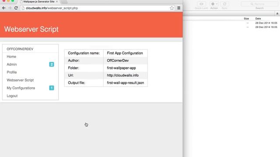The image size is (280, 157).
Task: Open My Configurations in the sidebar
Action: coord(21,88)
